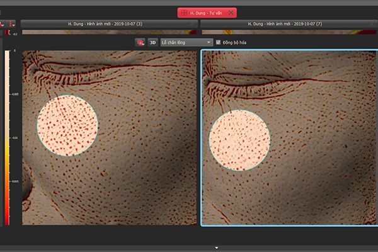Close the H. Dung - Tư vấn tab
The width and height of the screenshot is (378, 252).
(231, 13)
